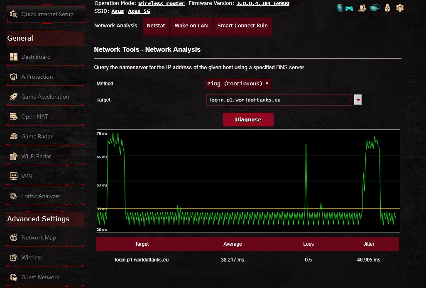Click the Loss column header

click(308, 244)
